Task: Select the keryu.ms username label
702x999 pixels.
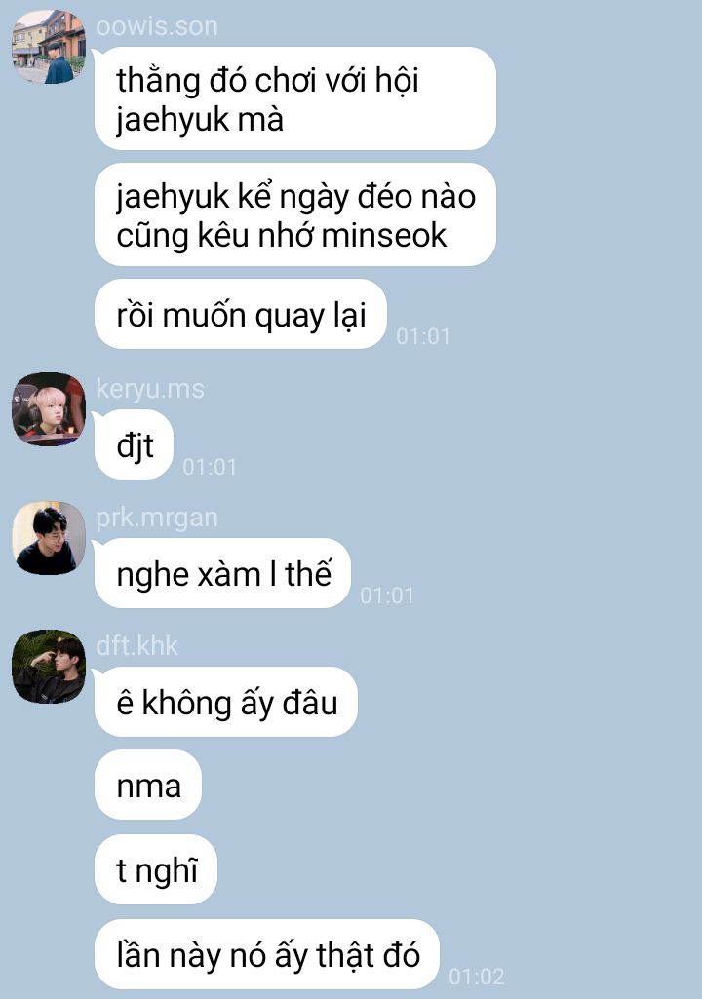Action: (x=150, y=389)
